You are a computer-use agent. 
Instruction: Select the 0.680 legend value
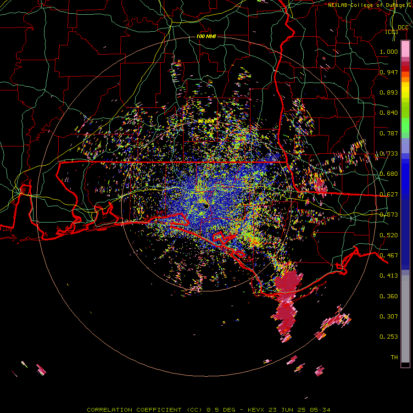[389, 174]
